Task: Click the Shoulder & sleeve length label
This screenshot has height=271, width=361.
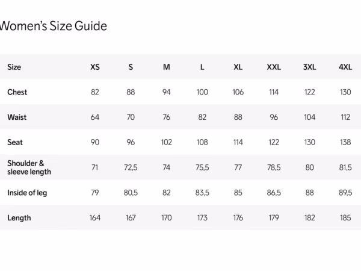Action: 29,167
